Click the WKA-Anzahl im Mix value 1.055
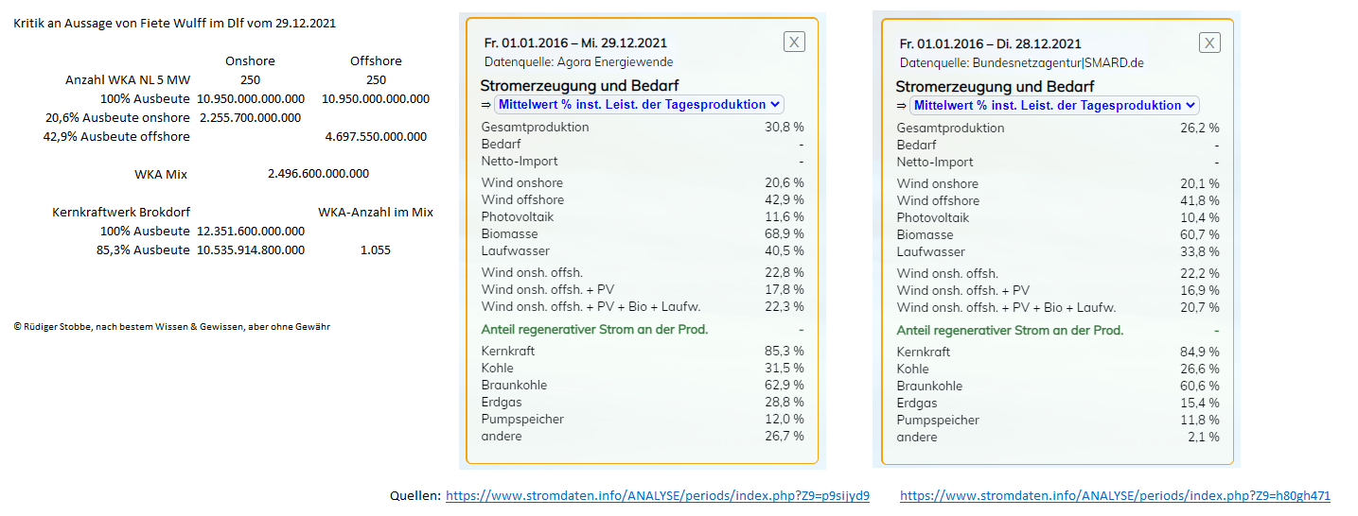1358x516 pixels. 376,250
